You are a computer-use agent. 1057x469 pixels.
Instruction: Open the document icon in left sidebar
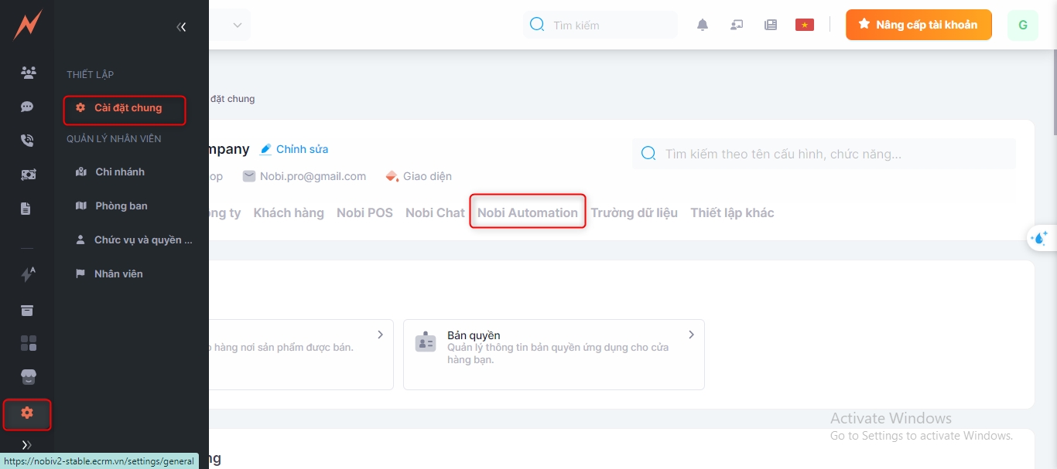[x=26, y=209]
